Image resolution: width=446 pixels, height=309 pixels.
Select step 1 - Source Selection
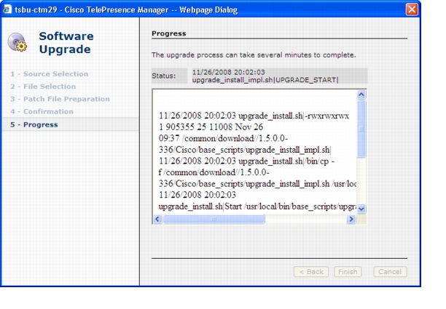[x=50, y=73]
